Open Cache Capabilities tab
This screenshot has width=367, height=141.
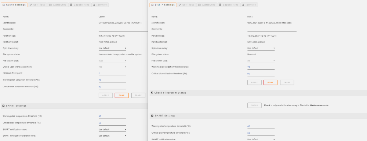click(80, 5)
